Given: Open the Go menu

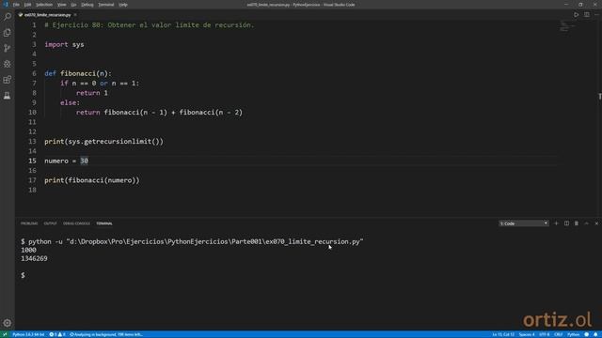Looking at the screenshot, I should (73, 5).
